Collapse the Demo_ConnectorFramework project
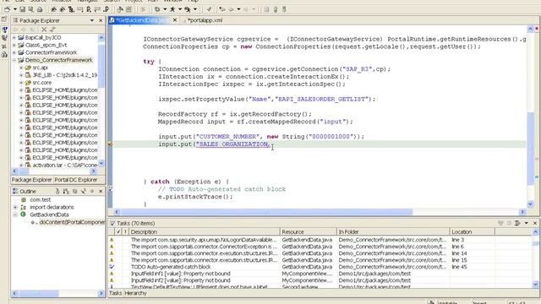 [14, 60]
